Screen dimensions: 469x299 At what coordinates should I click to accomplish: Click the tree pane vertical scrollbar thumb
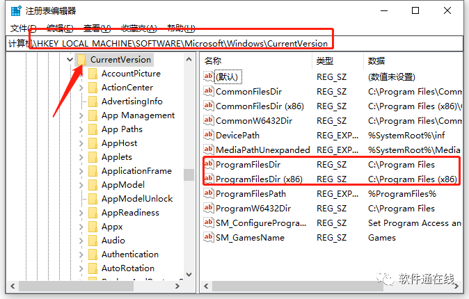[x=189, y=175]
